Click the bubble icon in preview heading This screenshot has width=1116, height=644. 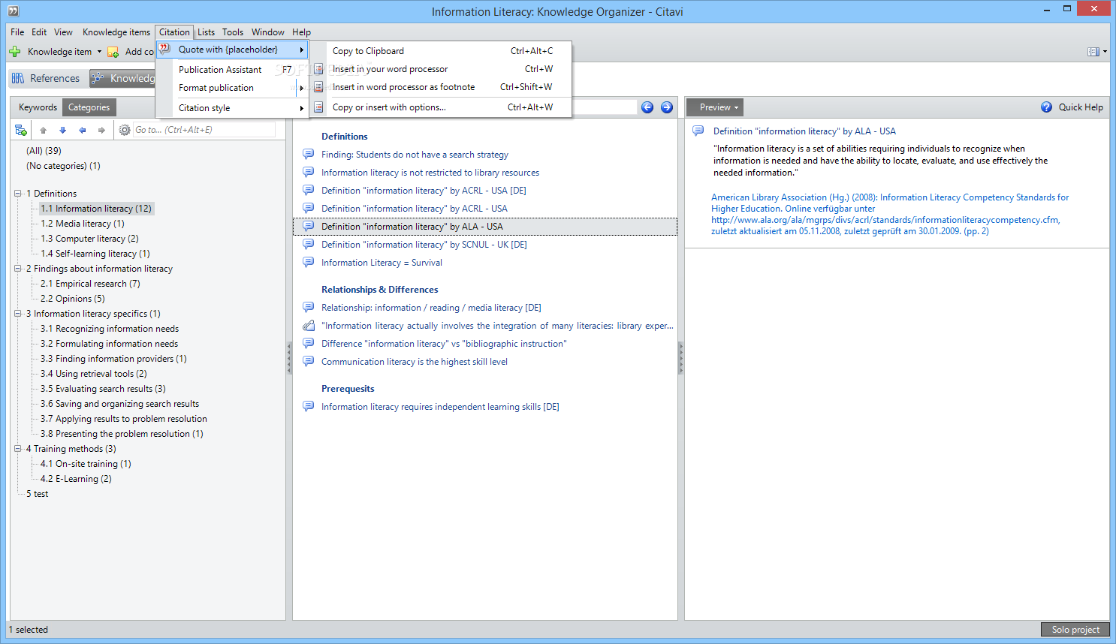(698, 131)
